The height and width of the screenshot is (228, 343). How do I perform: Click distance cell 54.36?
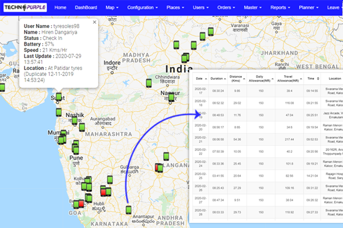coord(237,139)
